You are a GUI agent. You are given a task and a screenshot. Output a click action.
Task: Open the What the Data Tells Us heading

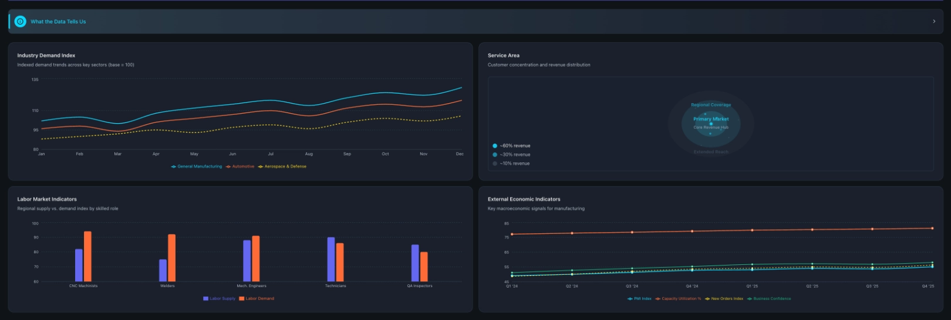click(58, 22)
